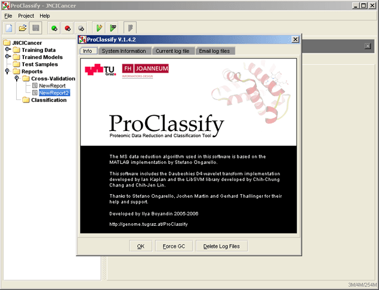Open the Current log file tab
The width and height of the screenshot is (379, 290).
(172, 51)
